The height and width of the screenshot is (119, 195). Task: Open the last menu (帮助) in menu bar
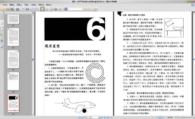click(49, 5)
